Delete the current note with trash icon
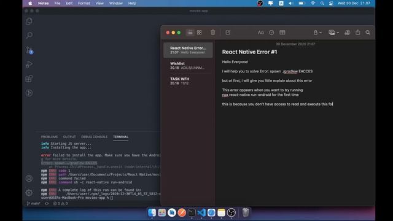393x221 pixels. pyautogui.click(x=213, y=33)
